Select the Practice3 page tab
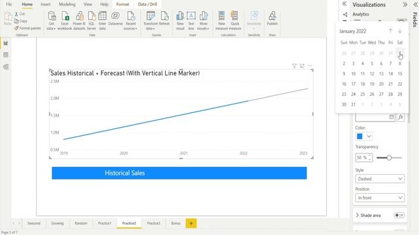Screen dimensions: 419x235 pyautogui.click(x=154, y=223)
